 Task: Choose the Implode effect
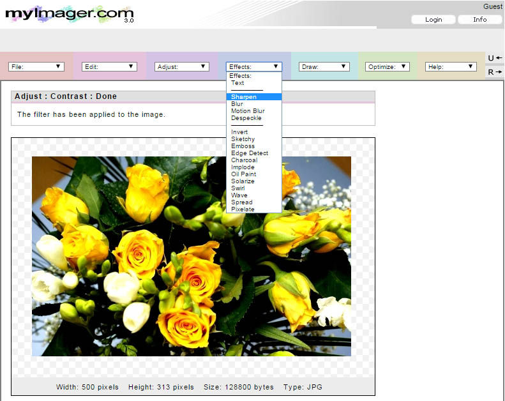pyautogui.click(x=254, y=167)
